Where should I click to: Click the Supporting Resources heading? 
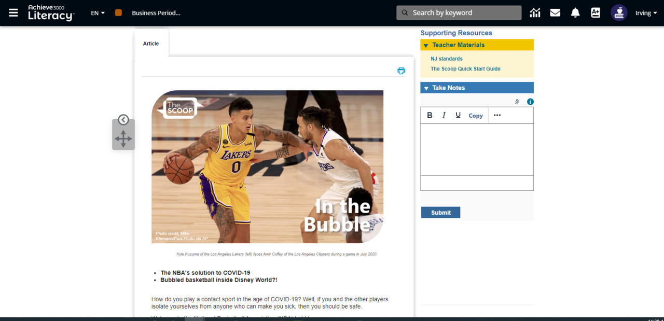pyautogui.click(x=456, y=33)
